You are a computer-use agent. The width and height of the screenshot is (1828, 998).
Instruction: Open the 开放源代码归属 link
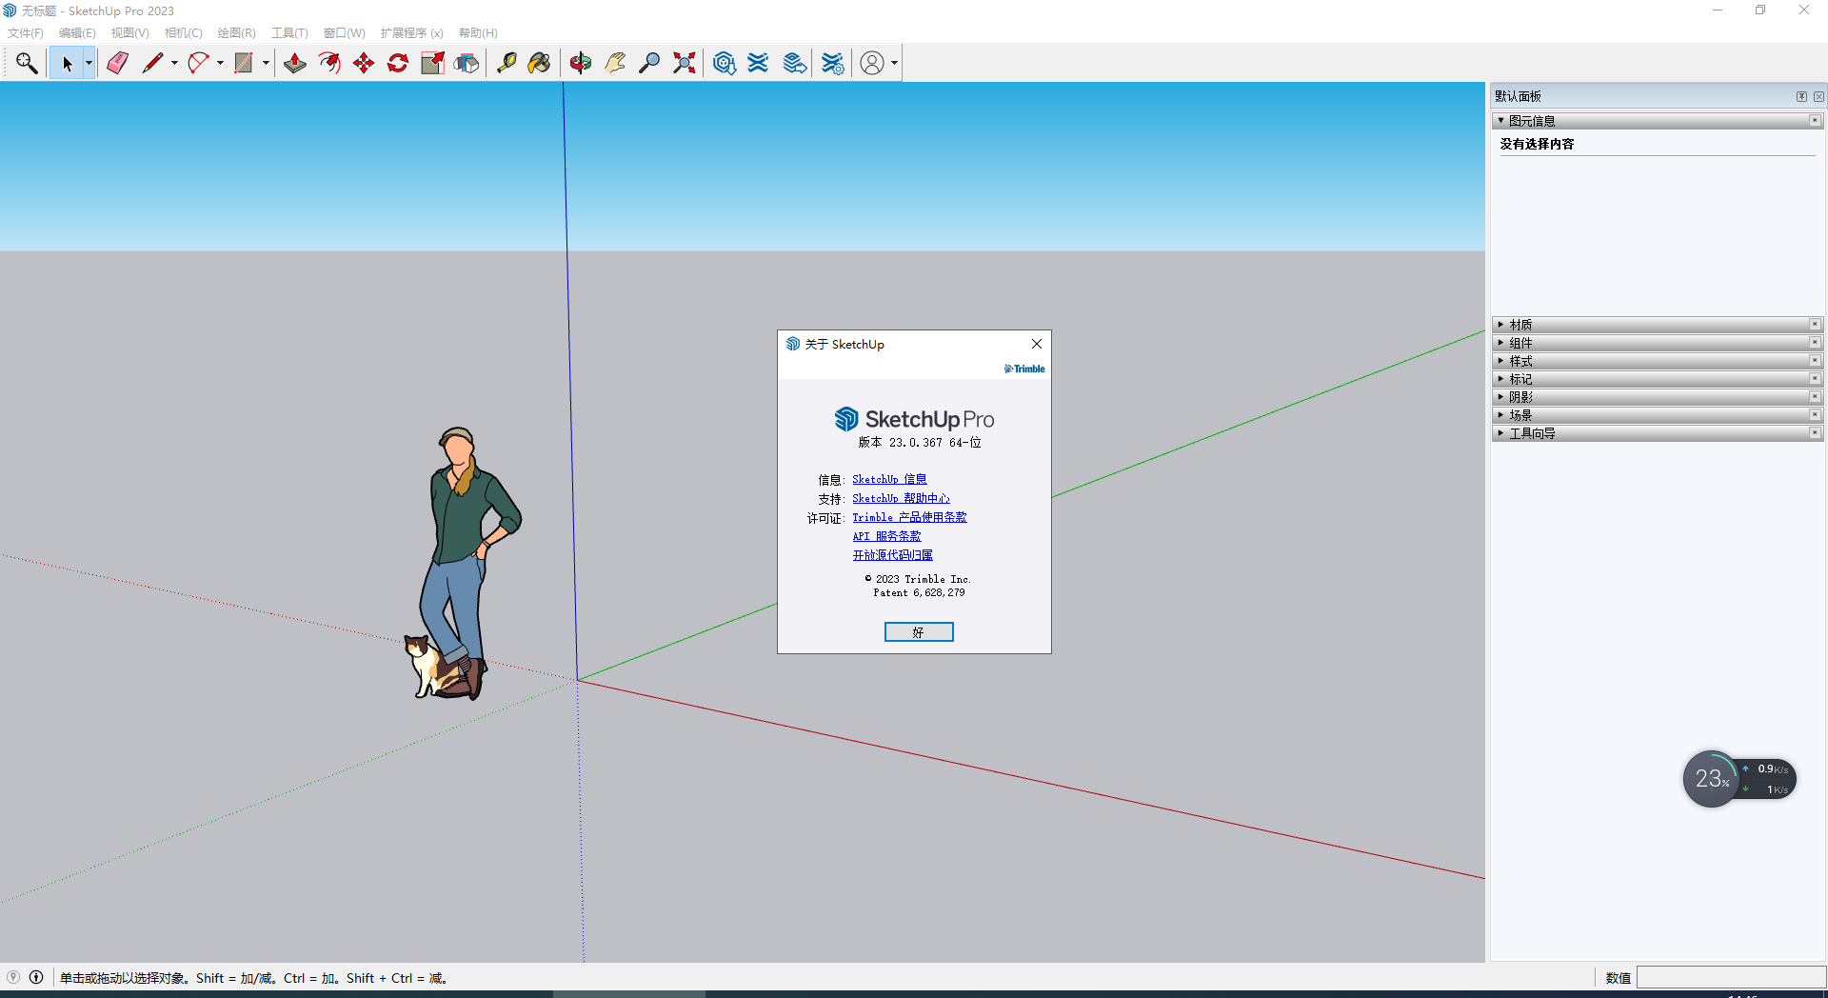pos(892,555)
